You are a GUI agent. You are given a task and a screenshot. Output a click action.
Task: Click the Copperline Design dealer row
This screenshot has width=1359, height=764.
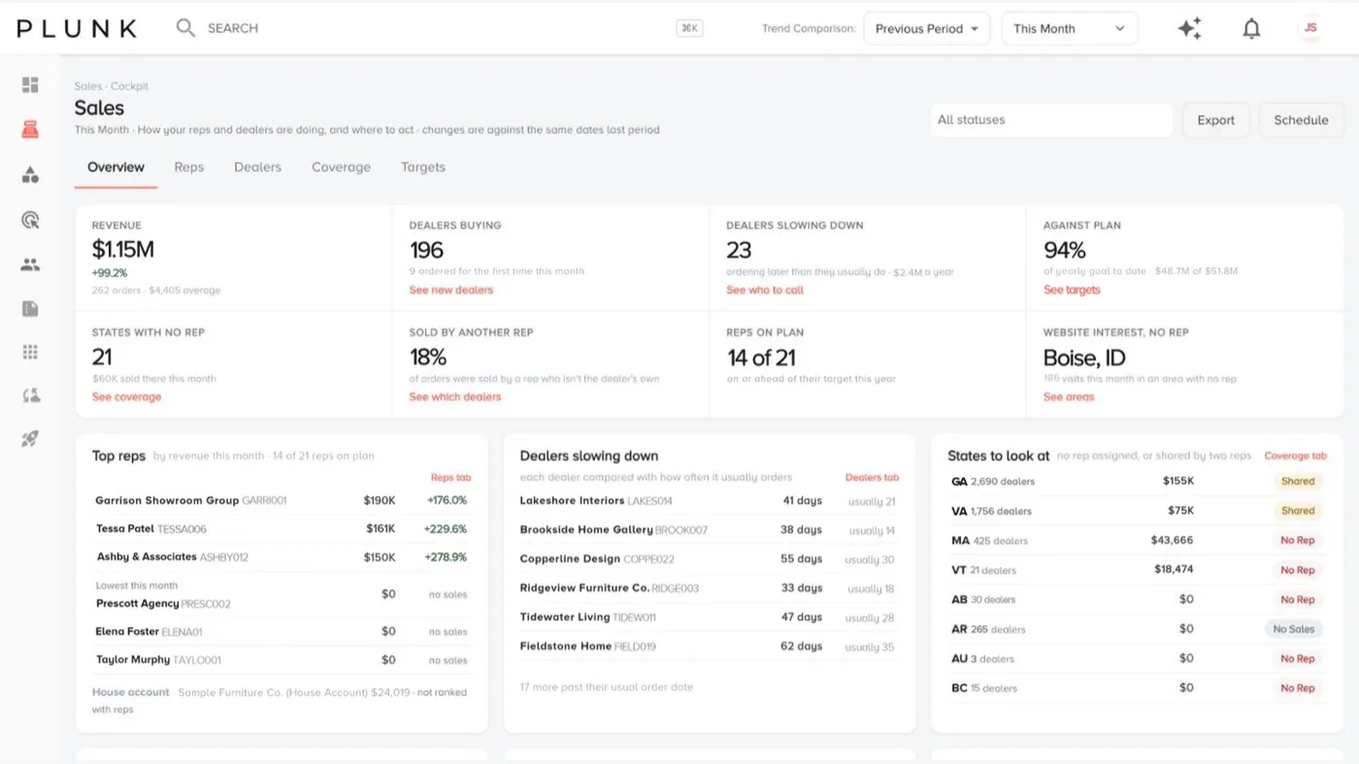pyautogui.click(x=709, y=559)
